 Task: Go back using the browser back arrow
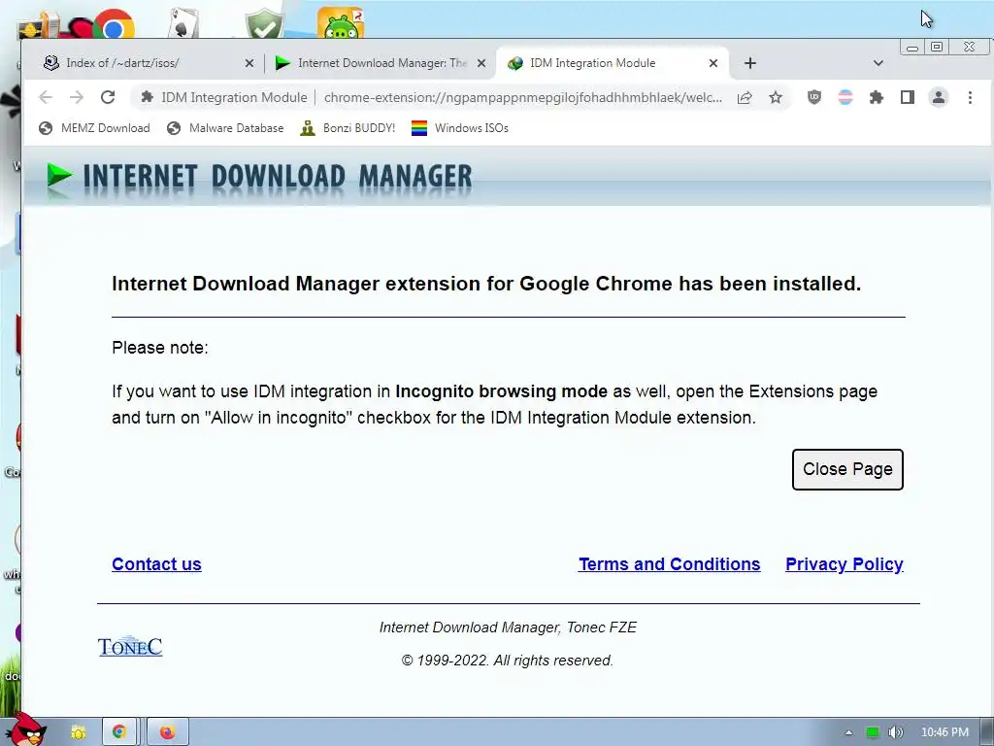pos(45,97)
